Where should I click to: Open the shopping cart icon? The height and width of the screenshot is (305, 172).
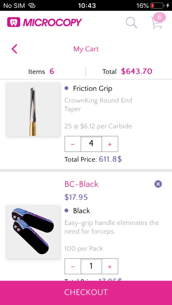156,23
